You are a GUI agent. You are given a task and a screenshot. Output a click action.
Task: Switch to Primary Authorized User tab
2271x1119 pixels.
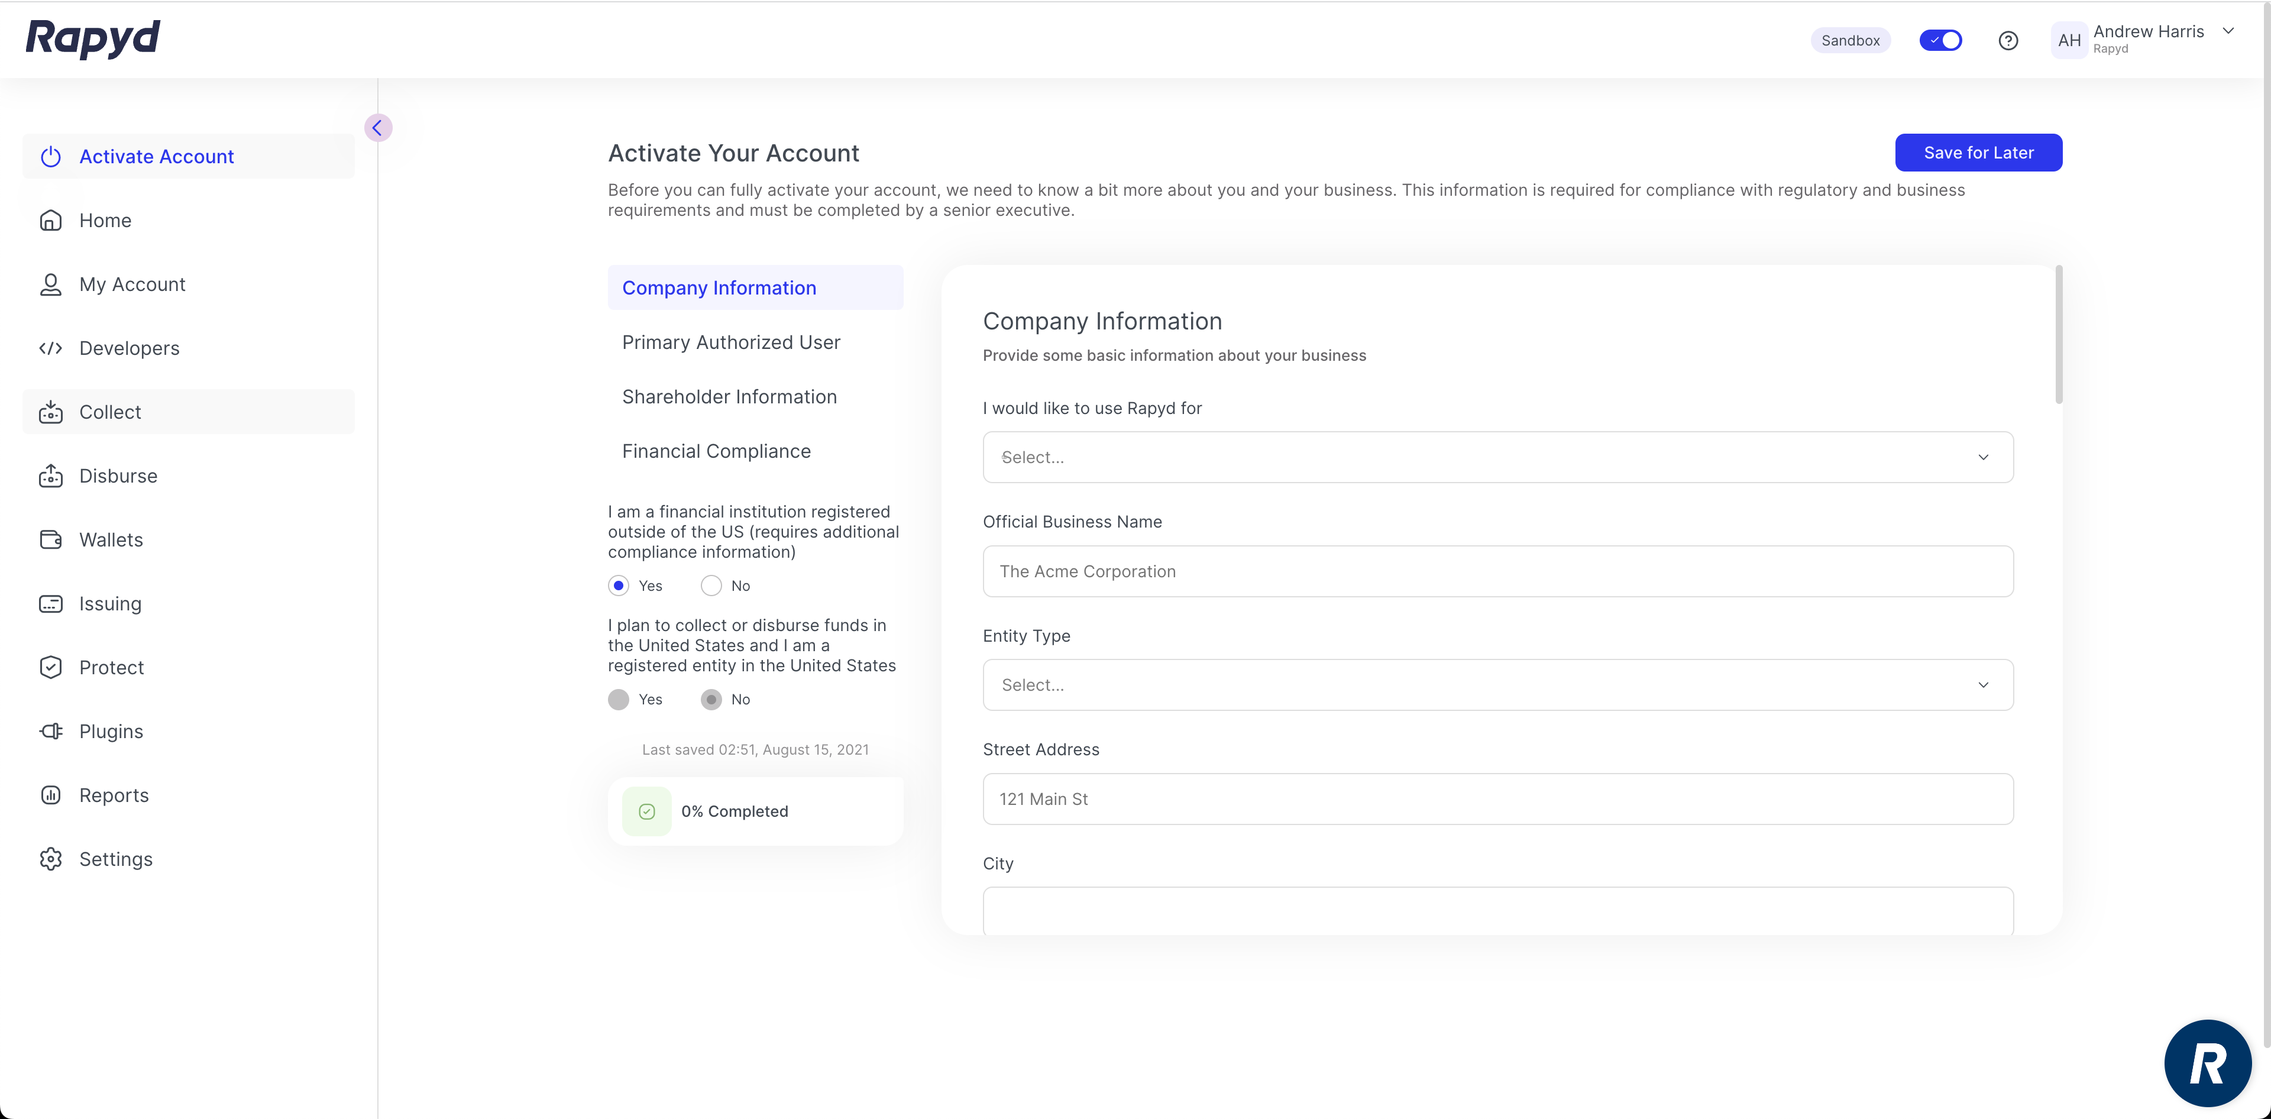(731, 342)
